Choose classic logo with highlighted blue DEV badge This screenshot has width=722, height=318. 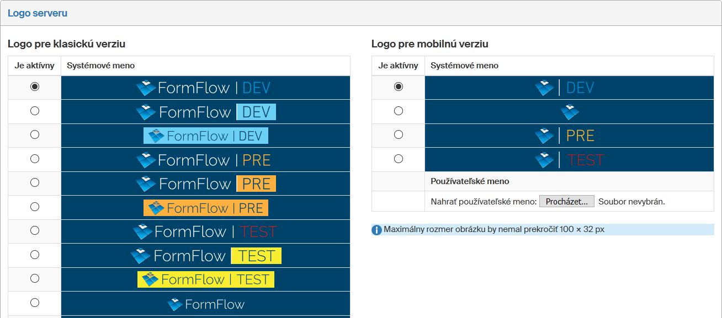tap(35, 111)
